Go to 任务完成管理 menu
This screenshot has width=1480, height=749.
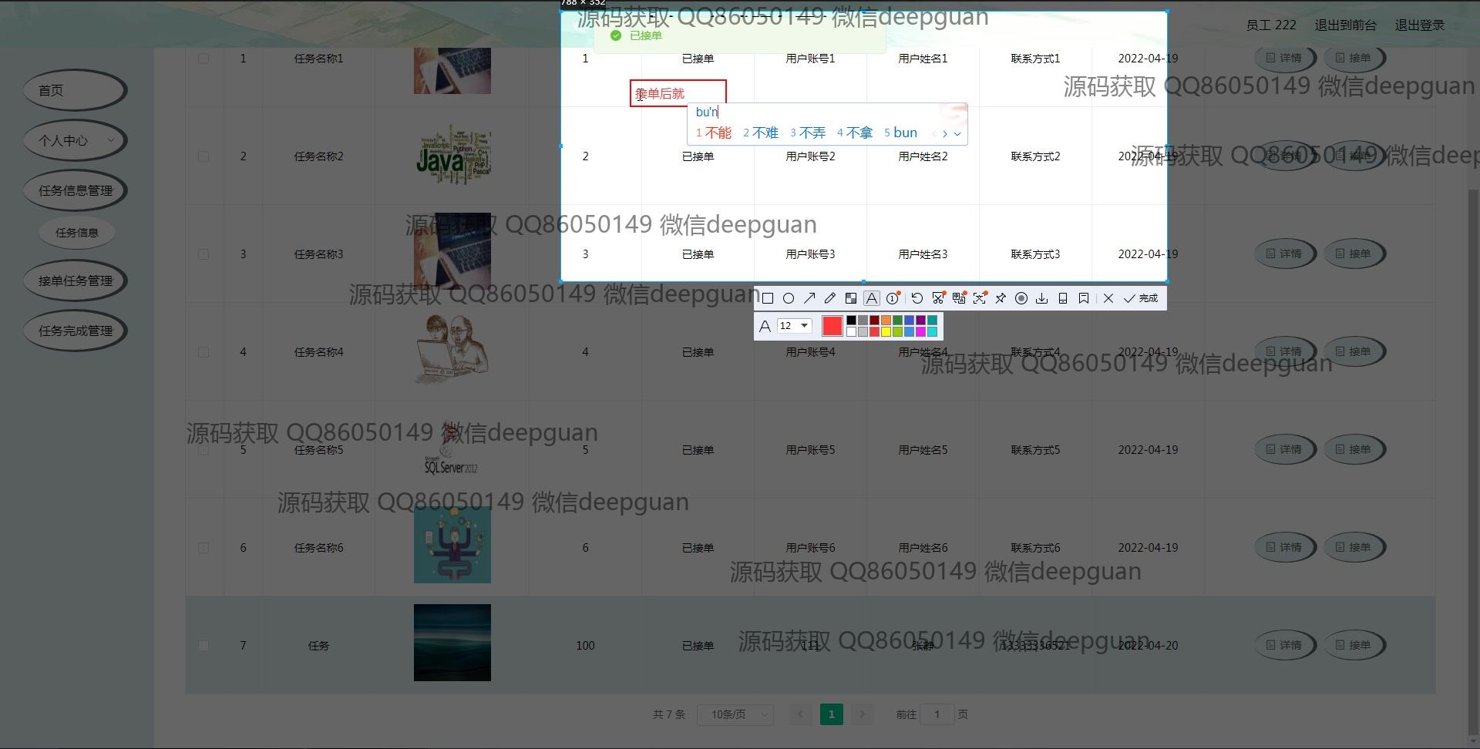click(75, 331)
